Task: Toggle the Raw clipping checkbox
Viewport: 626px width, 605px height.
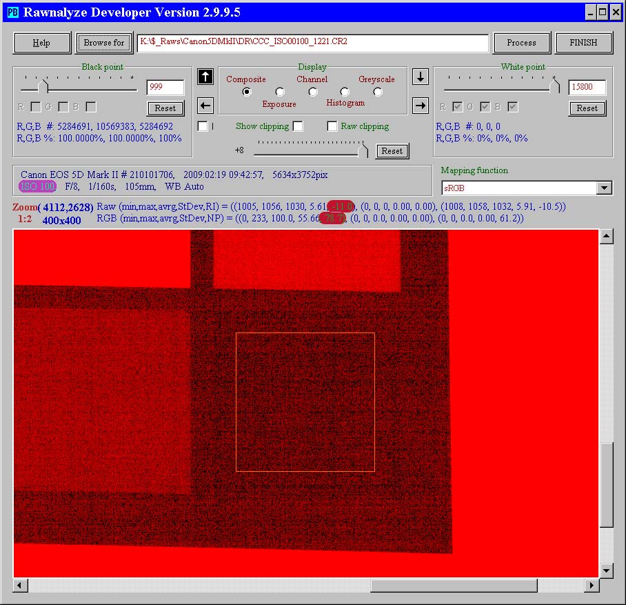Action: (332, 126)
